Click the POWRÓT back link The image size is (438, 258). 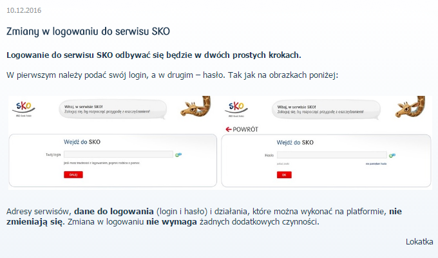(242, 129)
